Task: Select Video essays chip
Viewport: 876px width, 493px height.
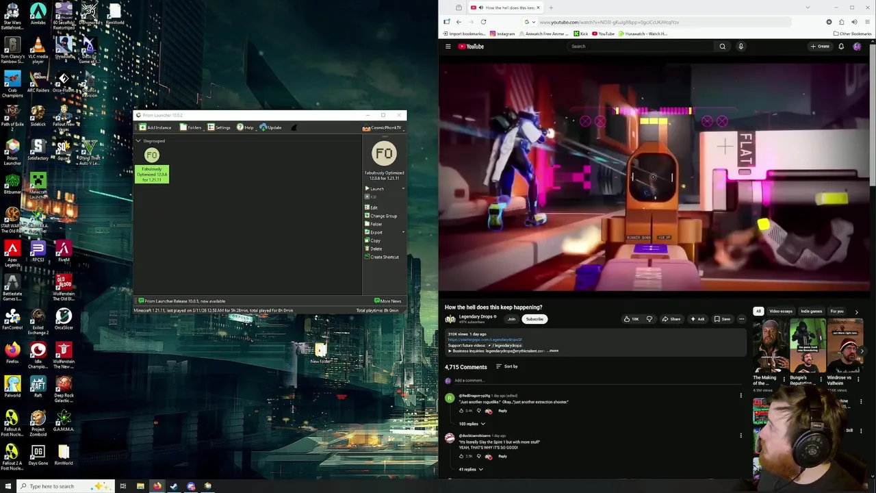Action: 781,312
